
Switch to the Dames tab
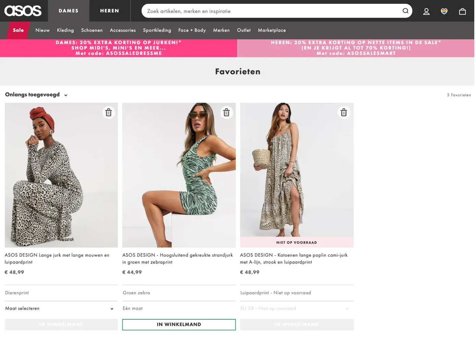pos(68,11)
